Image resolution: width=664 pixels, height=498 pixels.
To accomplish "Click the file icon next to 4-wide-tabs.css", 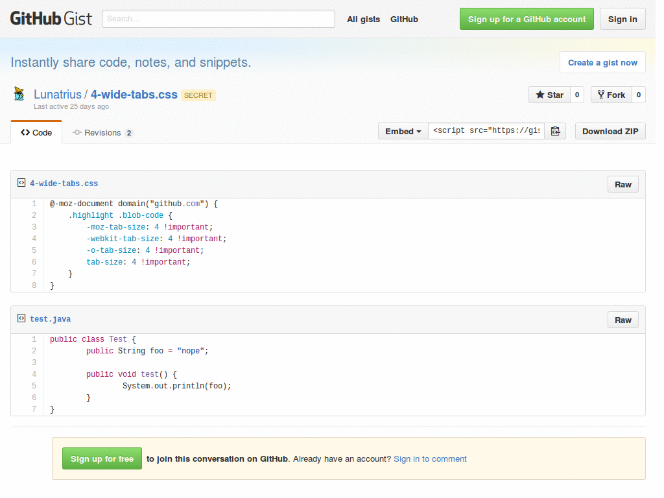I will (x=22, y=184).
